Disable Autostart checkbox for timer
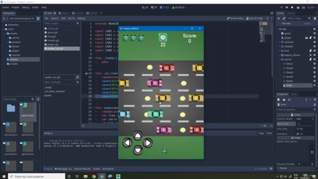The width and height of the screenshot is (318, 179). click(298, 134)
